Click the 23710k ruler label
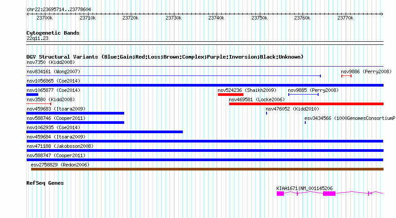This screenshot has width=396, height=218. pyautogui.click(x=88, y=18)
